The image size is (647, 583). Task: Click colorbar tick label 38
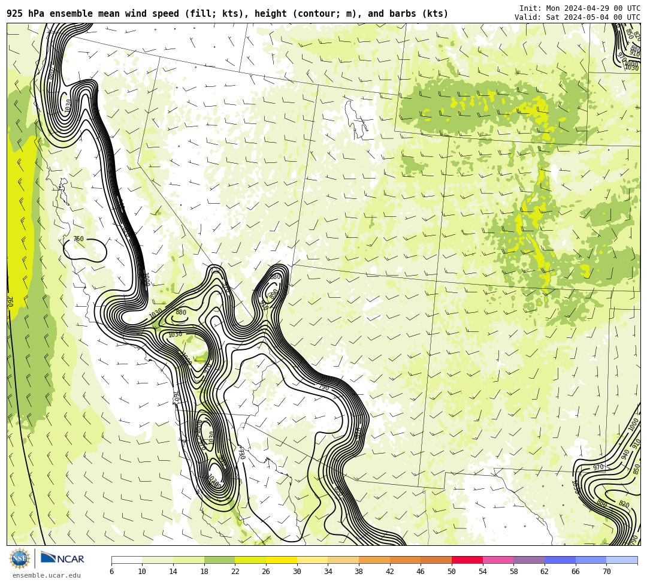tap(359, 572)
